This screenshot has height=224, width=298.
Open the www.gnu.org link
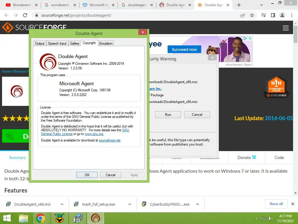coord(94,134)
